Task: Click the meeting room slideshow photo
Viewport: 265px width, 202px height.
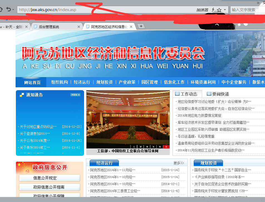Action: 128,119
